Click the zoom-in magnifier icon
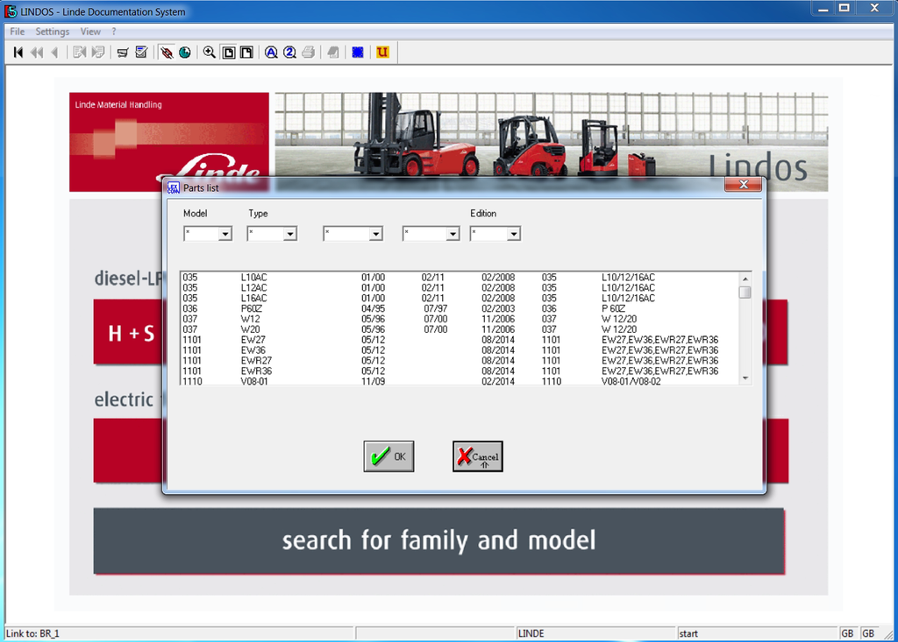This screenshot has height=642, width=898. 210,53
